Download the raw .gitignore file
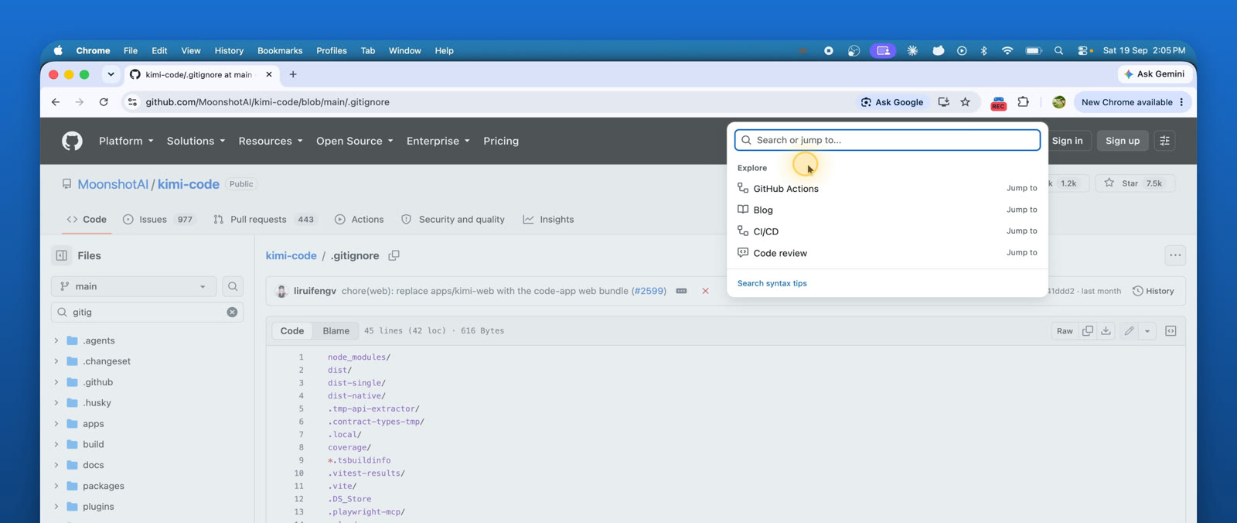The width and height of the screenshot is (1237, 523). point(1106,330)
